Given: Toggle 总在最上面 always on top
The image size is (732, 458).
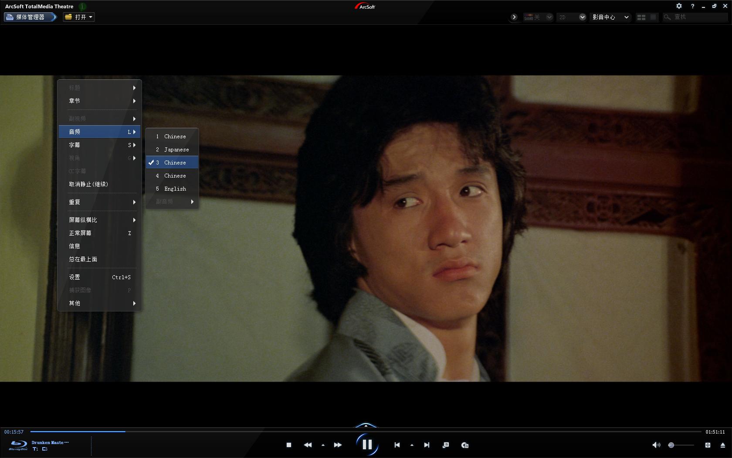Looking at the screenshot, I should (99, 259).
